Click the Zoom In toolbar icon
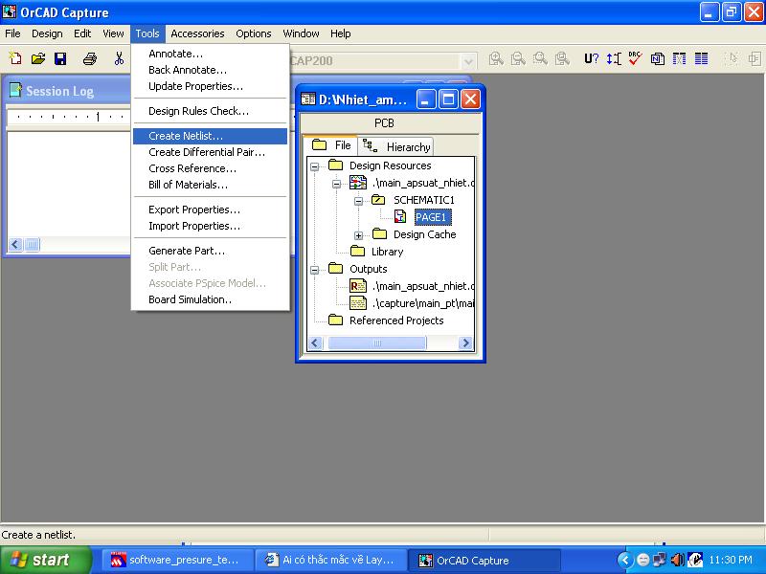 pos(496,59)
